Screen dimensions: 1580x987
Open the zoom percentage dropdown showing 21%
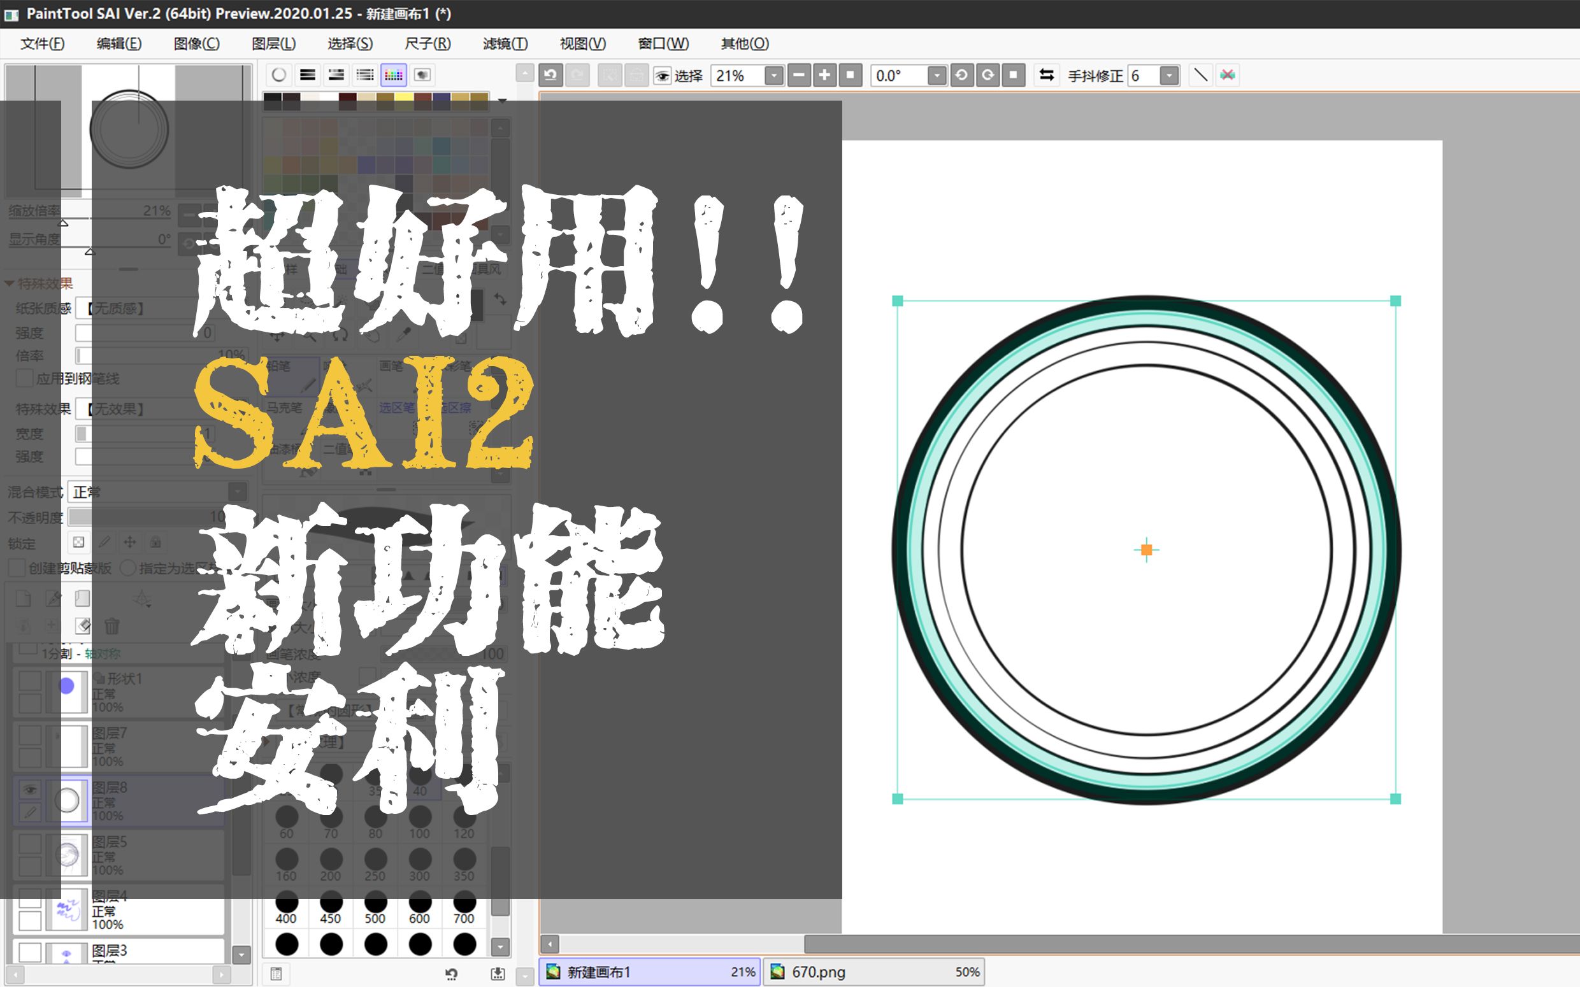click(x=774, y=76)
